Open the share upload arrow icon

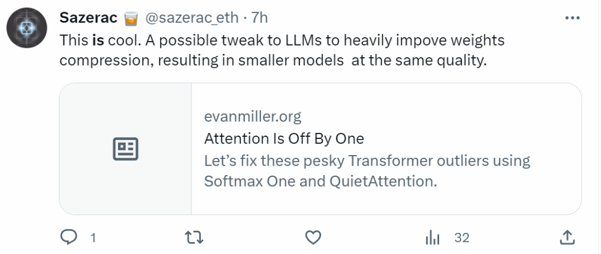point(567,237)
